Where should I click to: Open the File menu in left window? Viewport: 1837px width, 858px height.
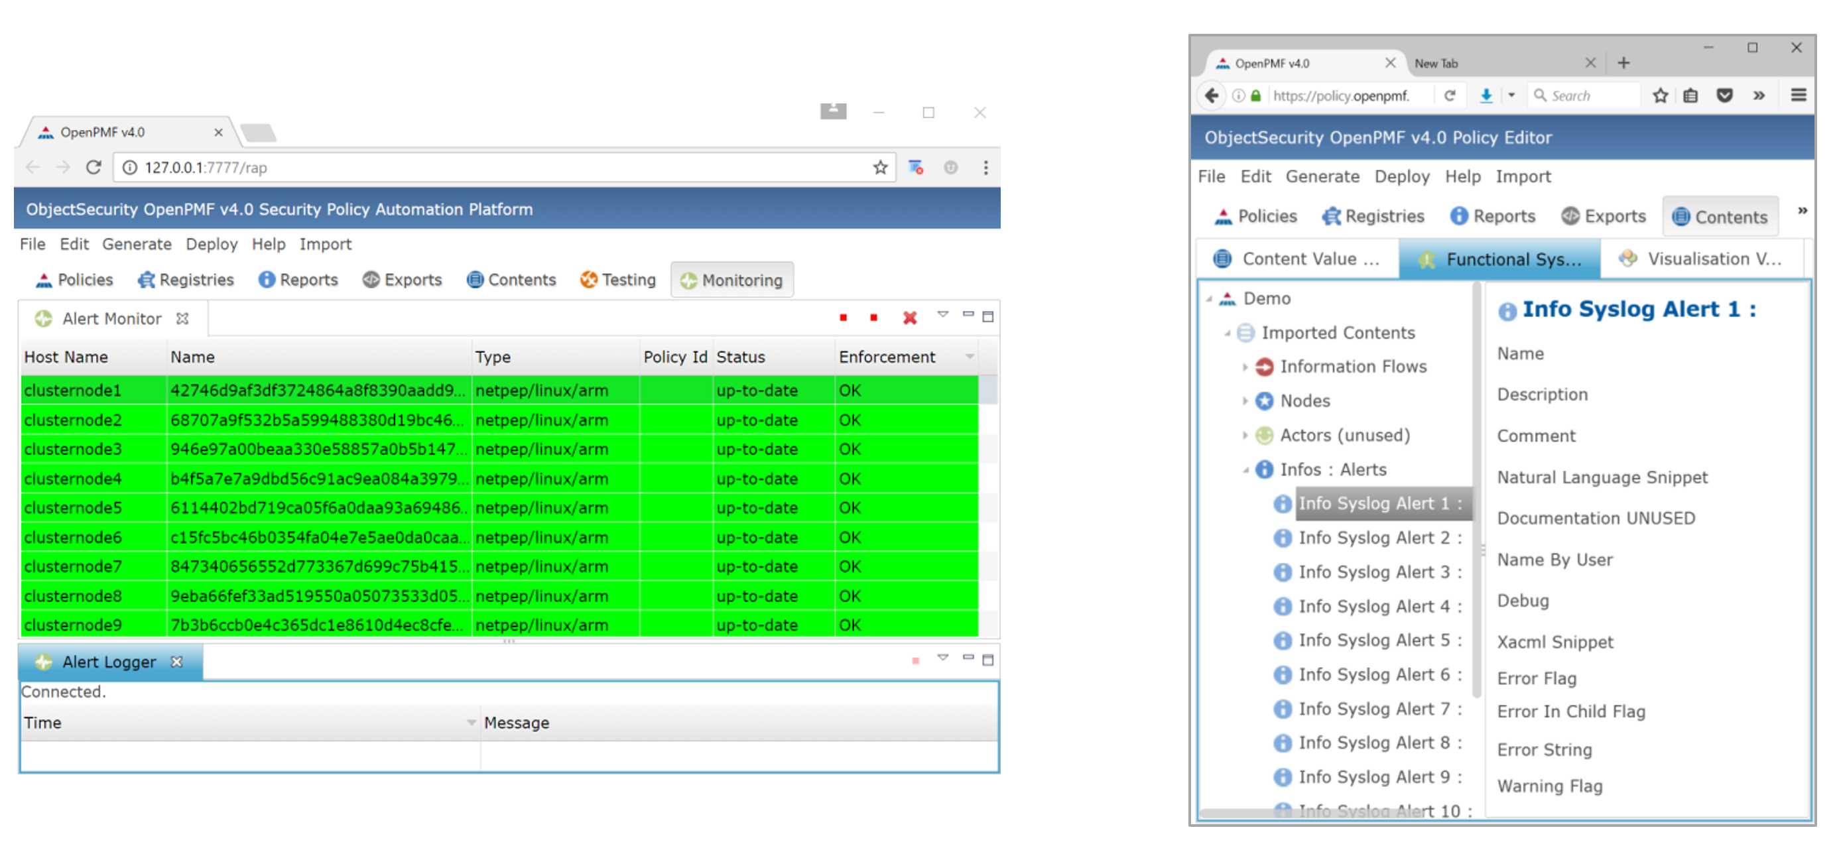click(x=32, y=244)
